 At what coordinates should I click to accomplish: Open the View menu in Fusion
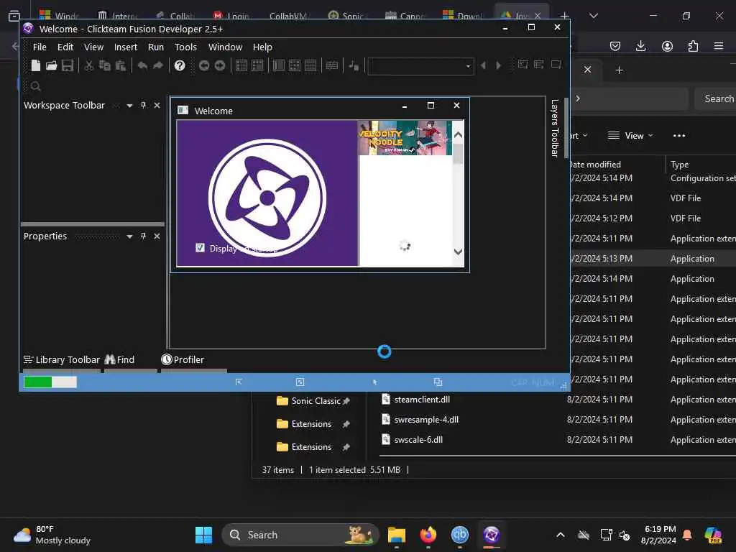click(93, 47)
